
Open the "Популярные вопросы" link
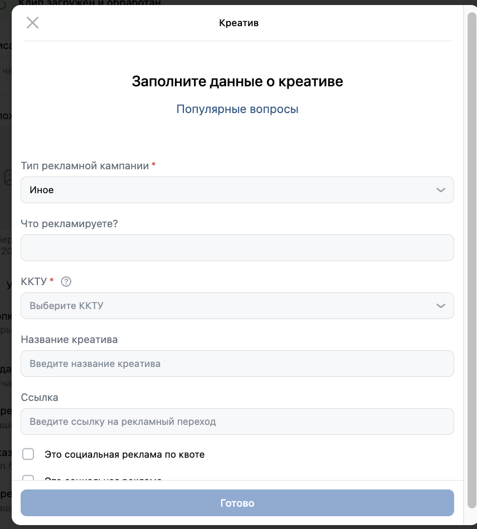coord(237,109)
